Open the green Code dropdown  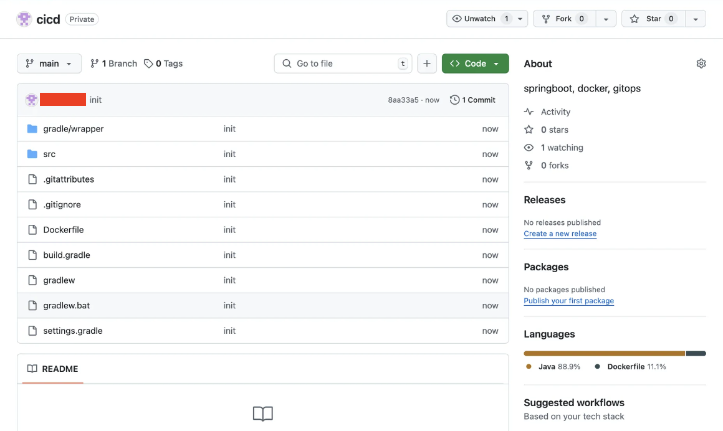point(476,64)
